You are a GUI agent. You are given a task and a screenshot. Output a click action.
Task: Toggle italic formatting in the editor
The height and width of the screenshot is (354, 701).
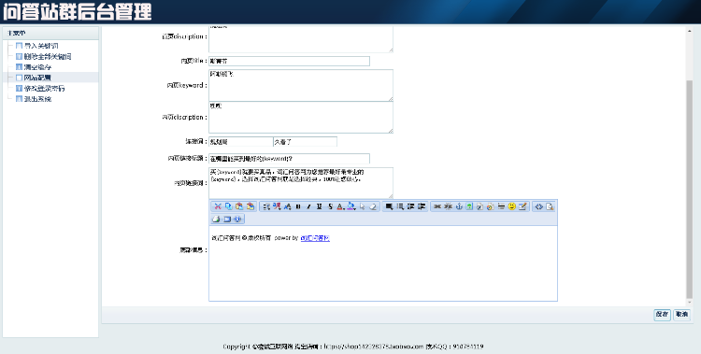(308, 206)
